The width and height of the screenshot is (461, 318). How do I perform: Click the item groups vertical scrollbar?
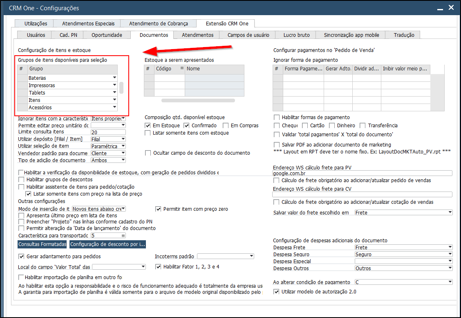tap(121, 88)
